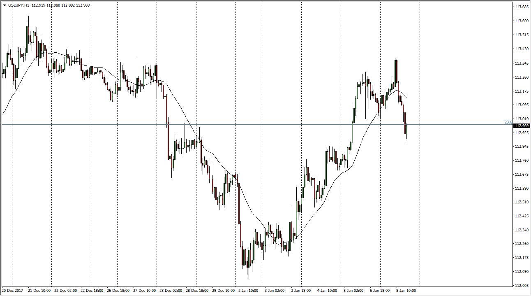The width and height of the screenshot is (531, 296).
Task: Click the 113.430 price scale label
Action: coord(521,49)
